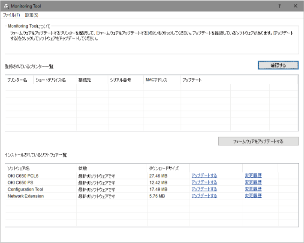Click the MACアドレス column header

(156, 80)
